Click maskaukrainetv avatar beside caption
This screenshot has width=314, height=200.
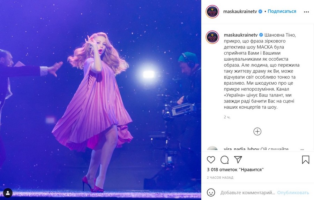pos(212,37)
